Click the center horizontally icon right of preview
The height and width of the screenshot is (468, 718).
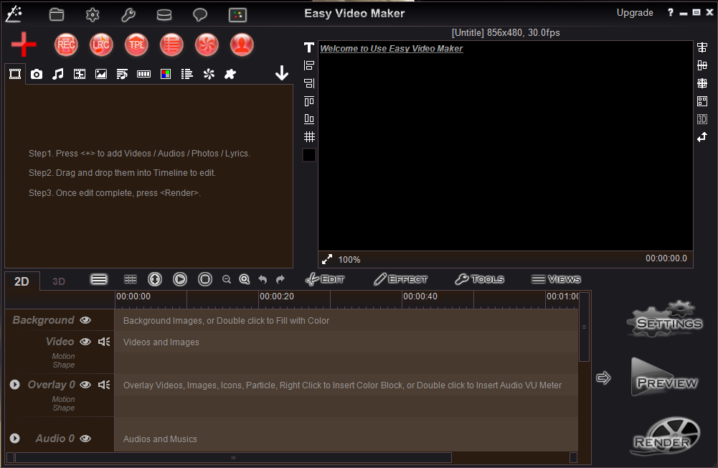click(702, 47)
